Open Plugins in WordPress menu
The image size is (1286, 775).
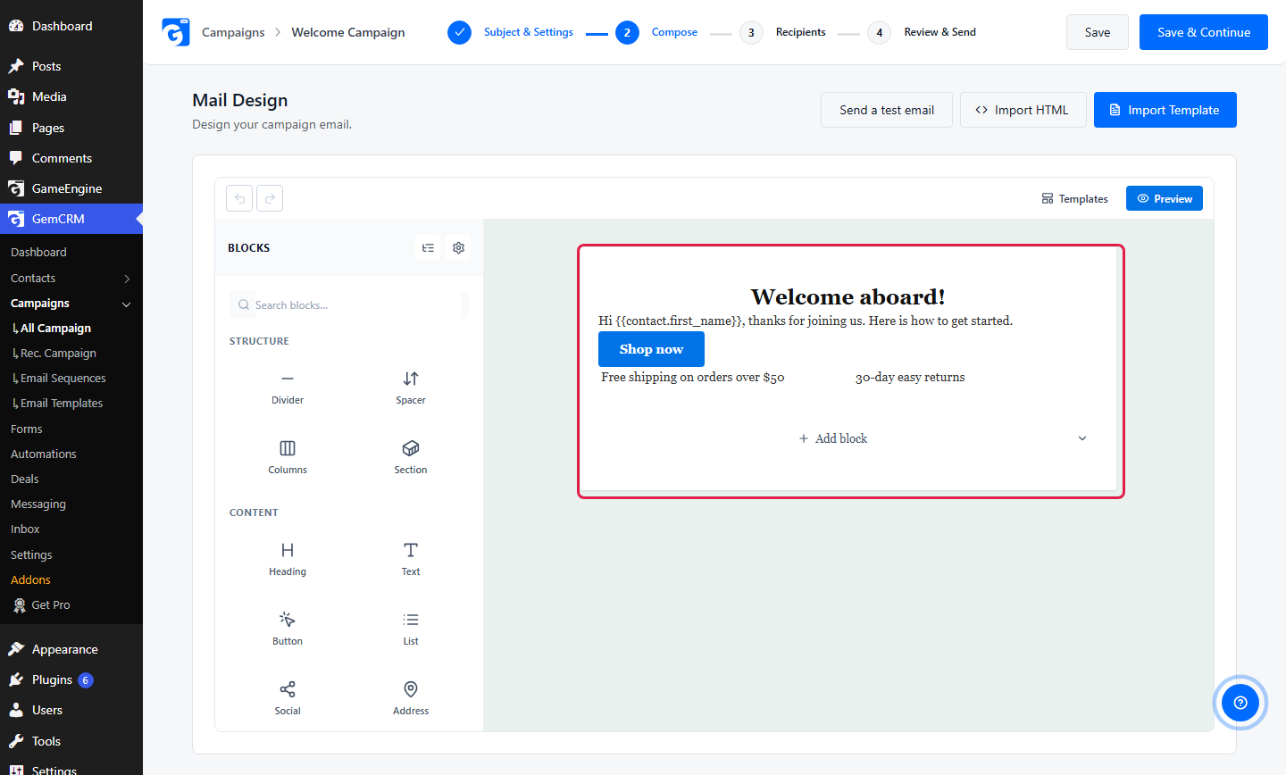pyautogui.click(x=52, y=679)
